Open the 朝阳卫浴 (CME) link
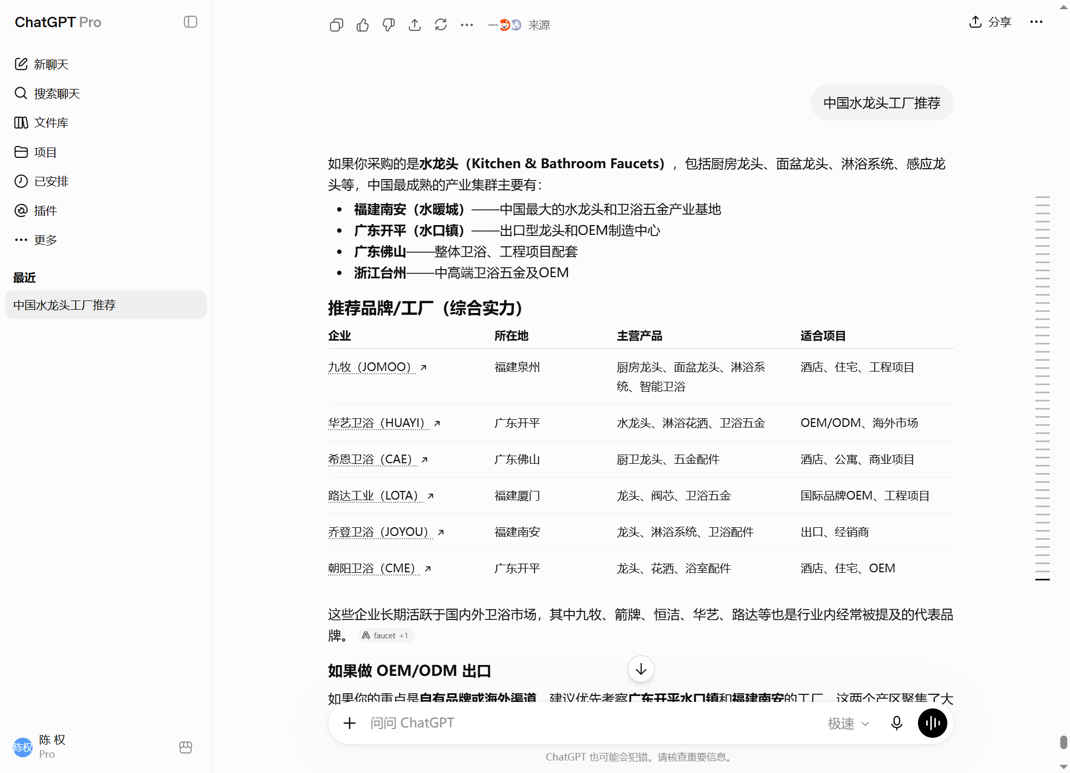The width and height of the screenshot is (1070, 773). click(x=379, y=568)
